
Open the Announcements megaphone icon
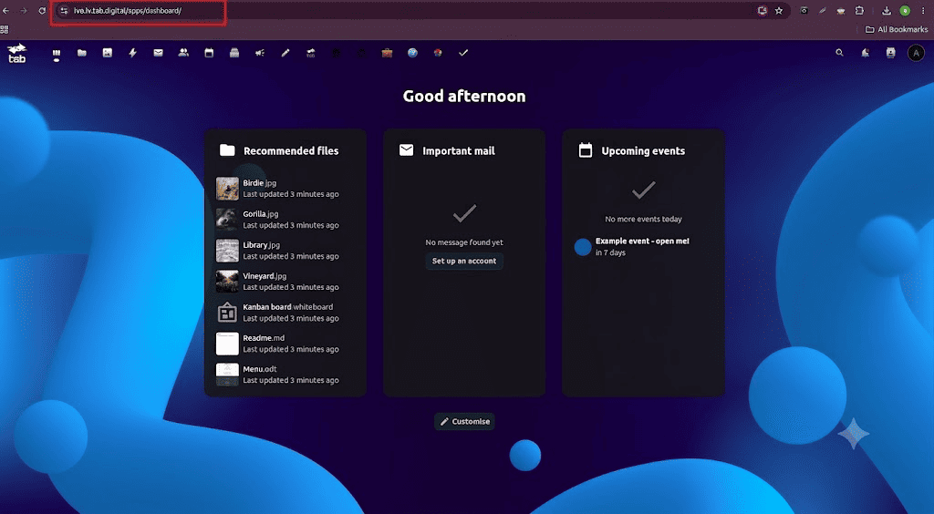pos(260,53)
